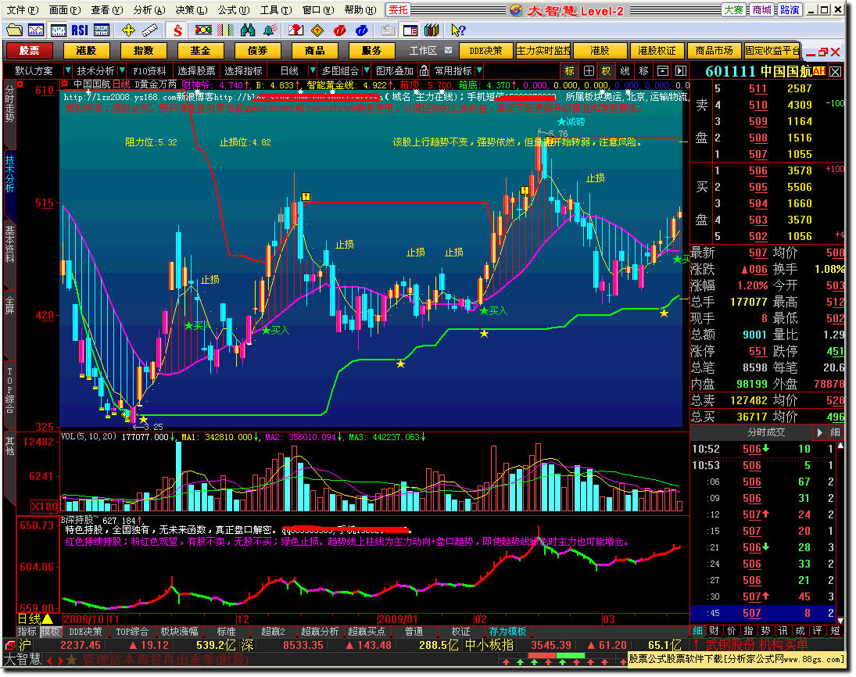Switch to the 超赢分析 bottom tab

(320, 632)
